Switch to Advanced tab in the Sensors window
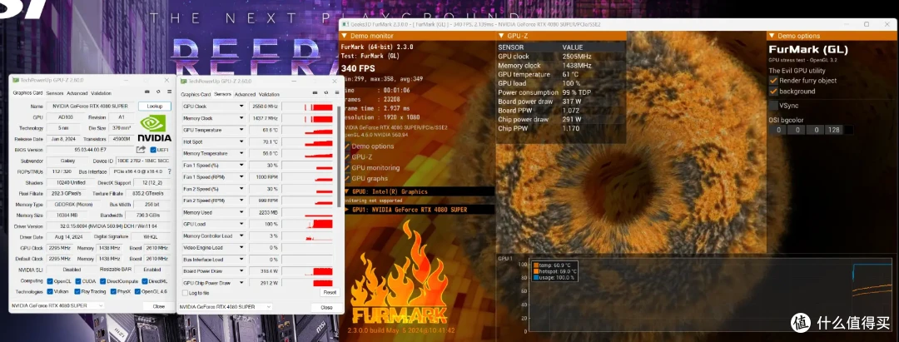 (245, 95)
